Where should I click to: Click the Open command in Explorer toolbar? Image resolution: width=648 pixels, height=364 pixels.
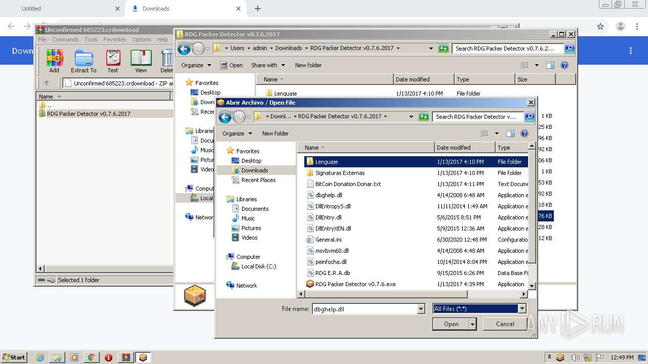tap(231, 65)
